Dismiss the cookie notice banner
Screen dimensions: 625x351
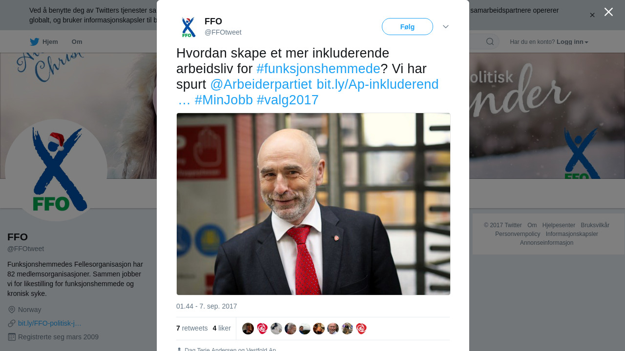[x=592, y=15]
